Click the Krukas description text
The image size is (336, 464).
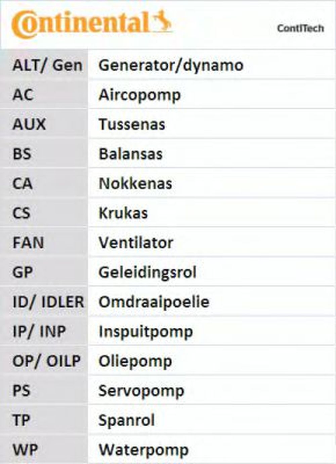pos(123,213)
